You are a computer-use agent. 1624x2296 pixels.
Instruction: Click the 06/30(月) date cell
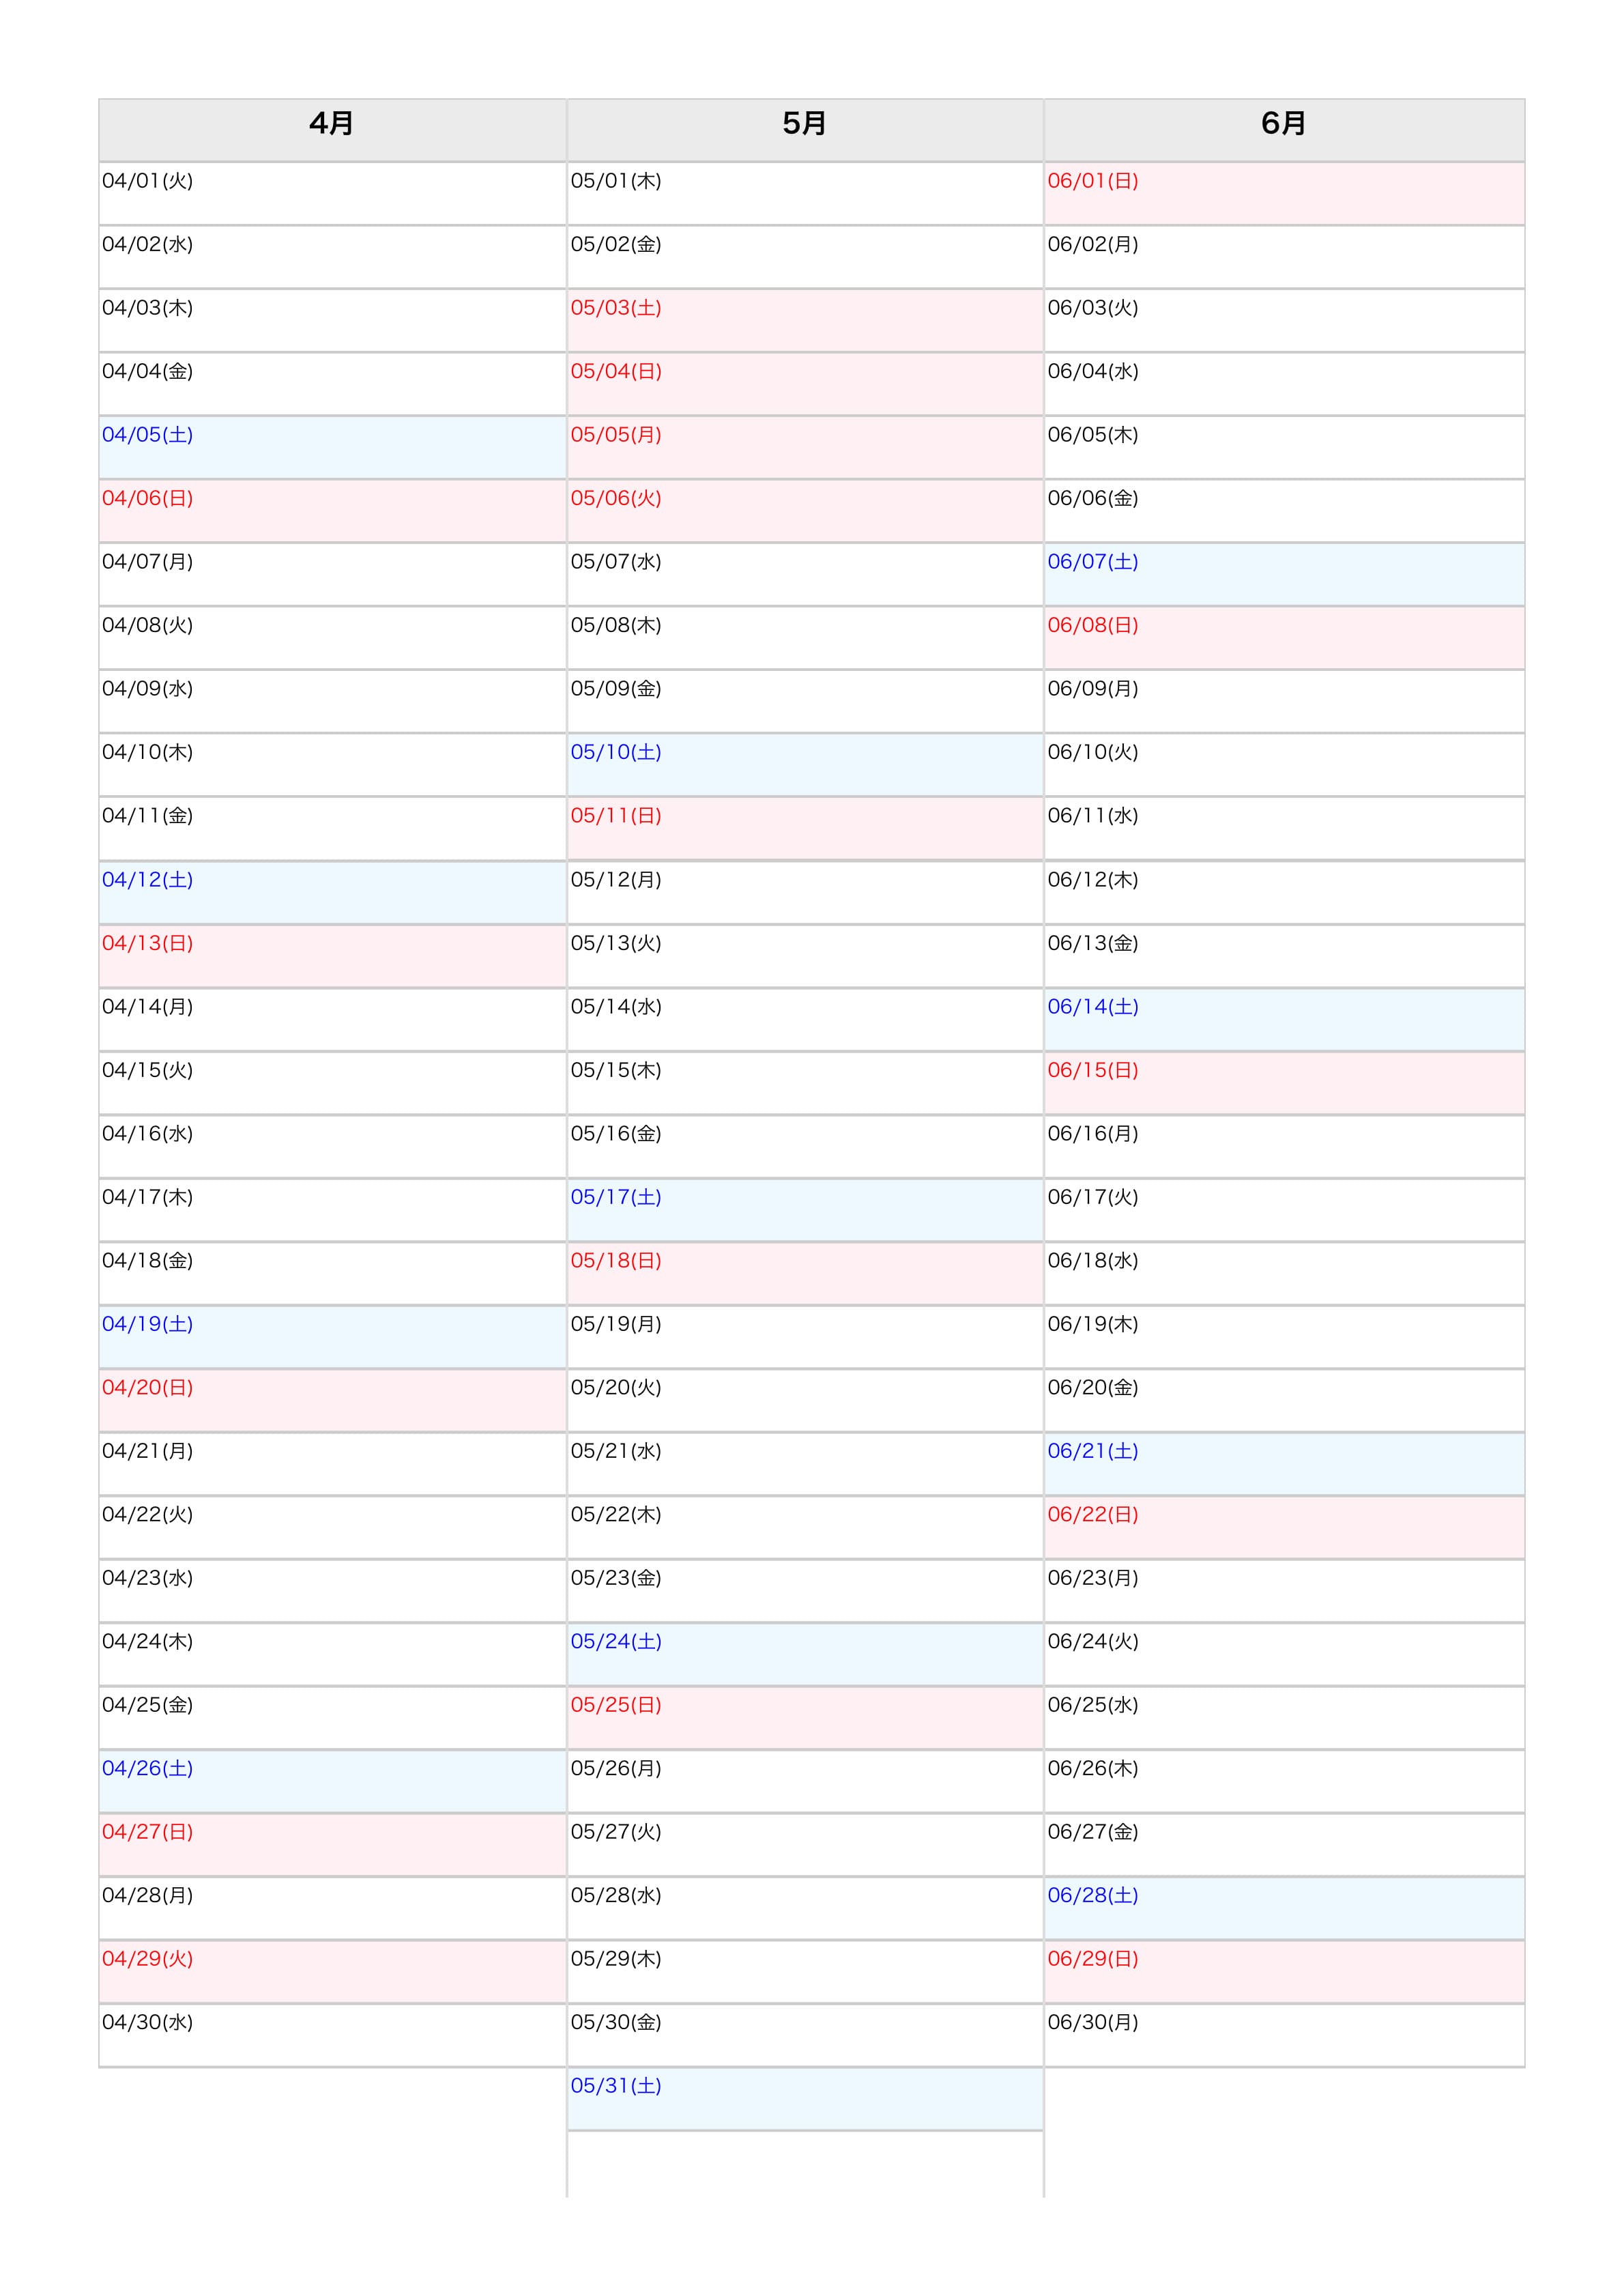click(1284, 2035)
